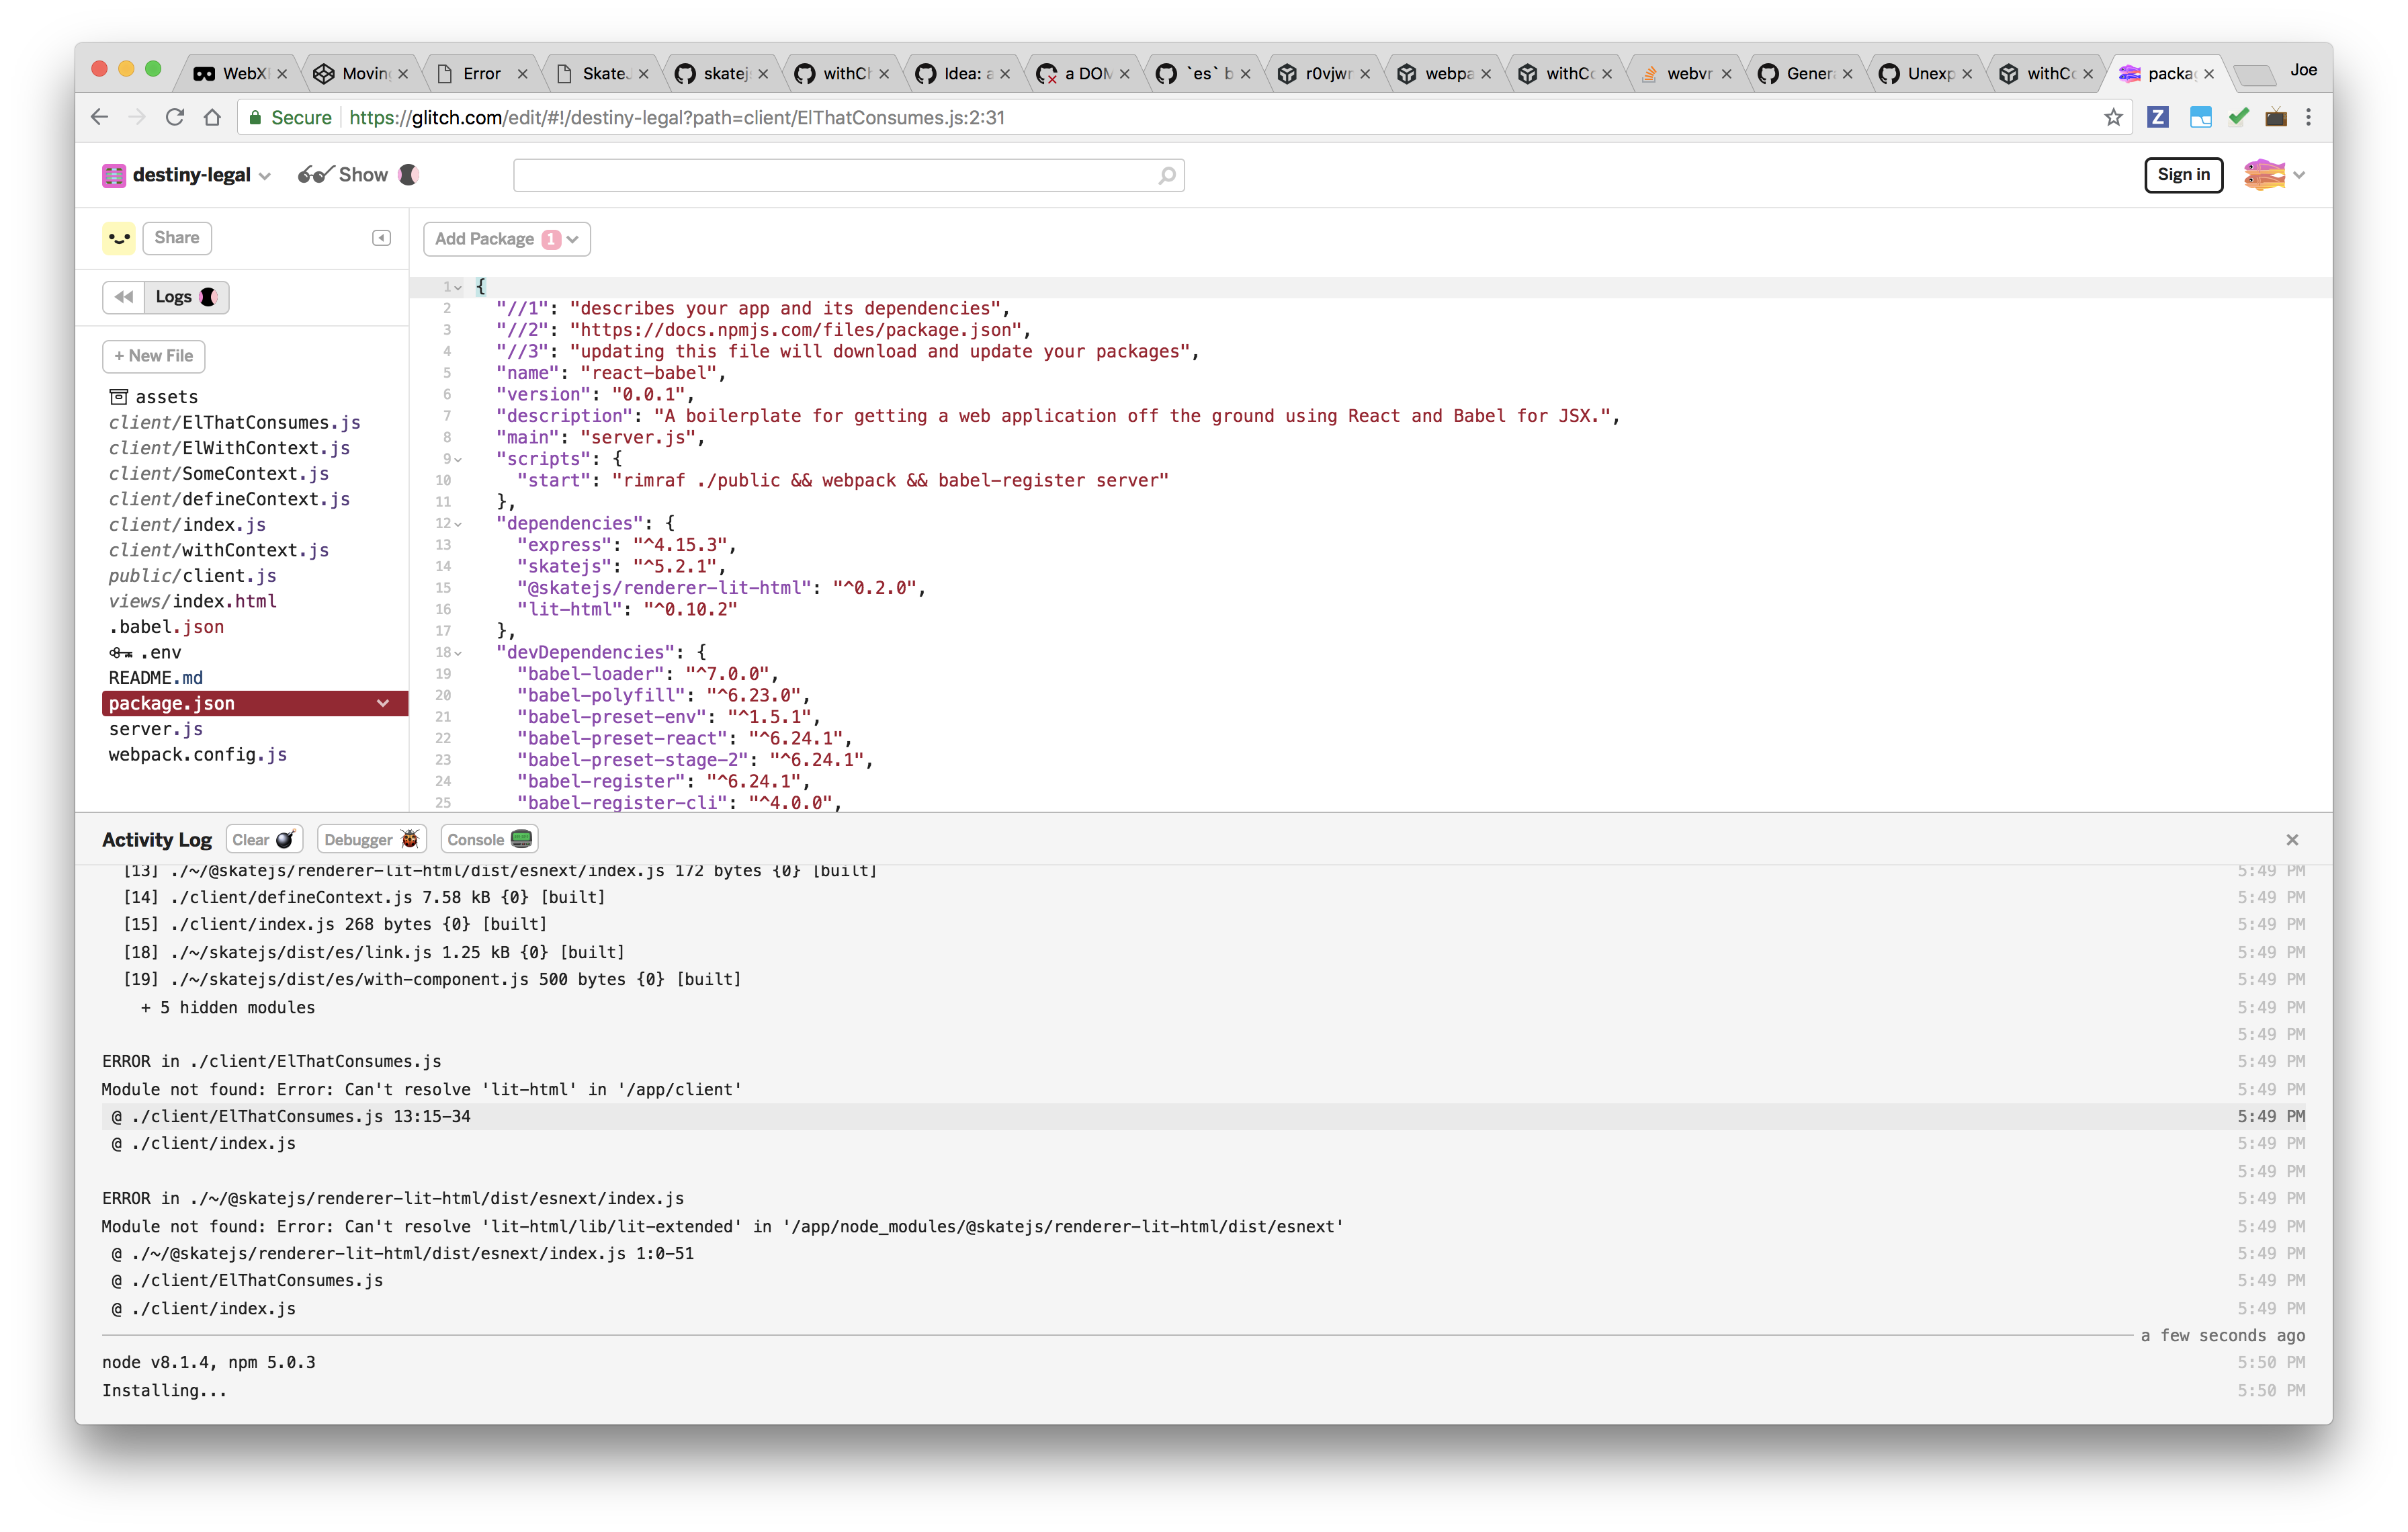Click the assets archive box icon
This screenshot has height=1532, width=2408.
(x=119, y=397)
